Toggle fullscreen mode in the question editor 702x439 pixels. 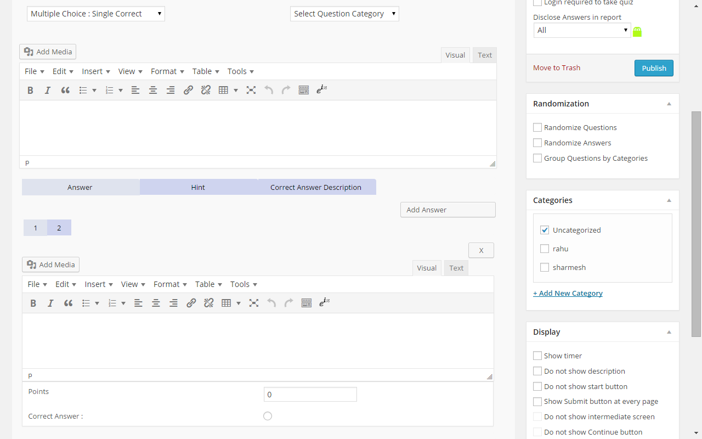pyautogui.click(x=251, y=91)
